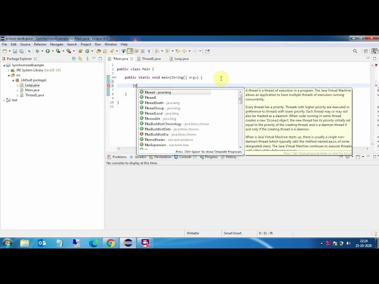Click the Quick Access magnifier icon
This screenshot has height=284, width=379.
355,51
